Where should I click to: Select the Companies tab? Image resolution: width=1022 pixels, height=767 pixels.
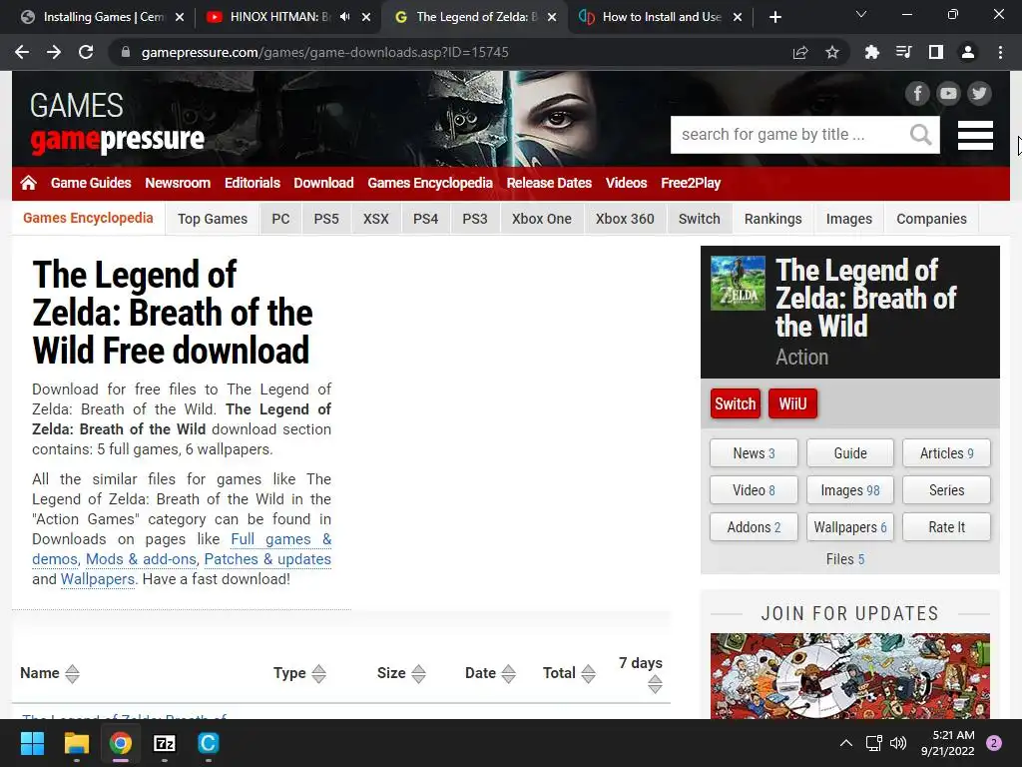931,219
